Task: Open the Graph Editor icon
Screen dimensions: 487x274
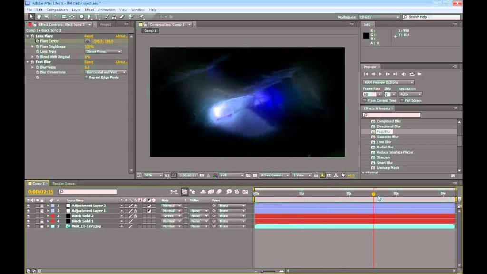Action: [x=245, y=192]
